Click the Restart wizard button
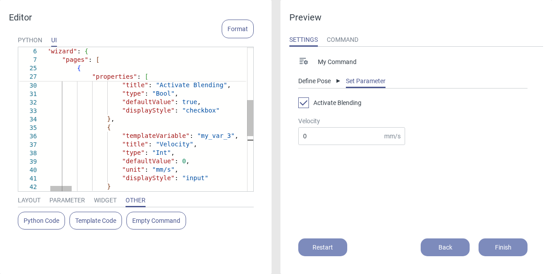This screenshot has height=274, width=552. (x=323, y=247)
